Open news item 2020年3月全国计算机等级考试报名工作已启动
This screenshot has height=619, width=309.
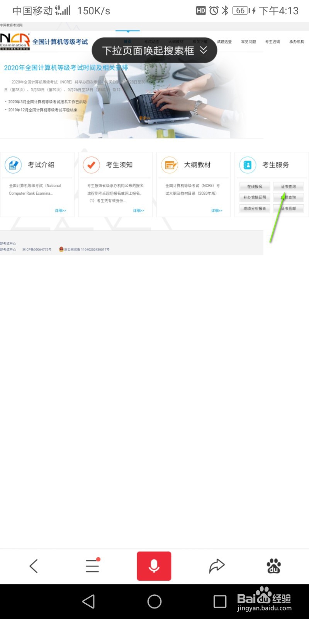point(47,102)
